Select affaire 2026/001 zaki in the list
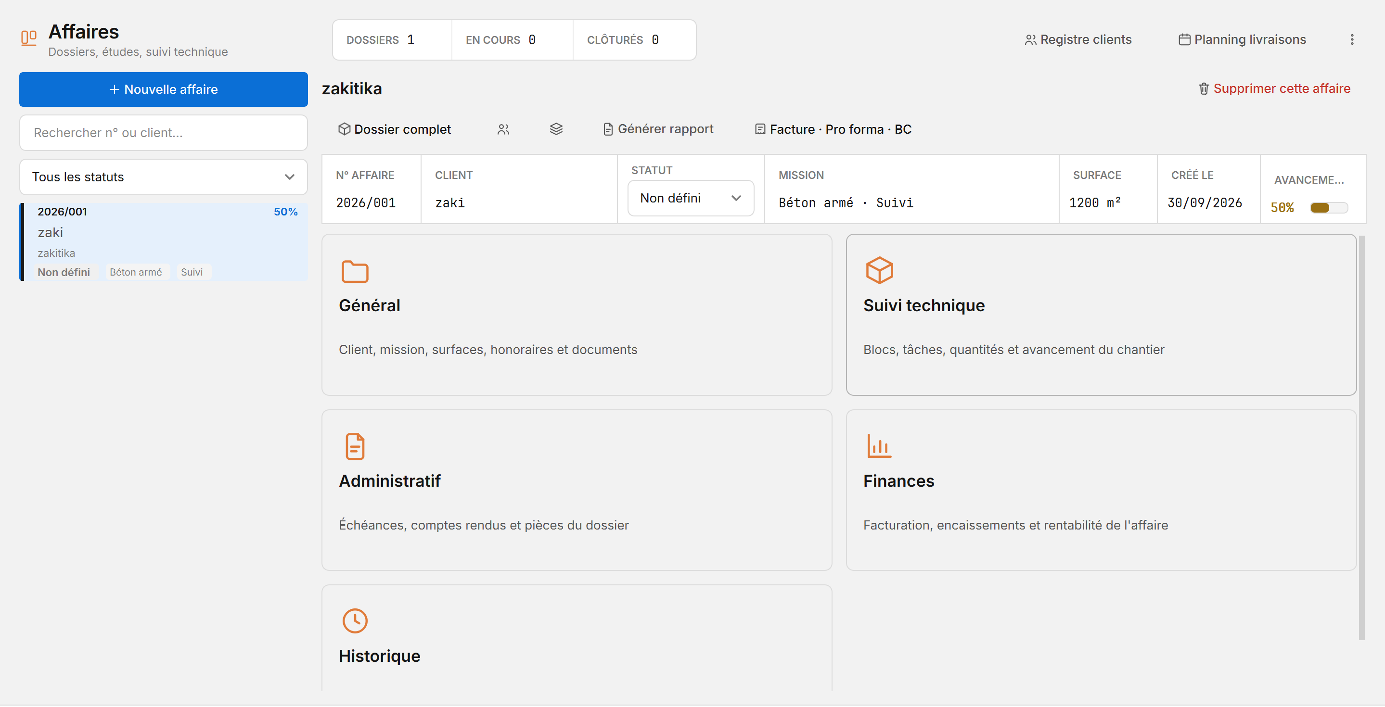The width and height of the screenshot is (1385, 707). pyautogui.click(x=164, y=242)
